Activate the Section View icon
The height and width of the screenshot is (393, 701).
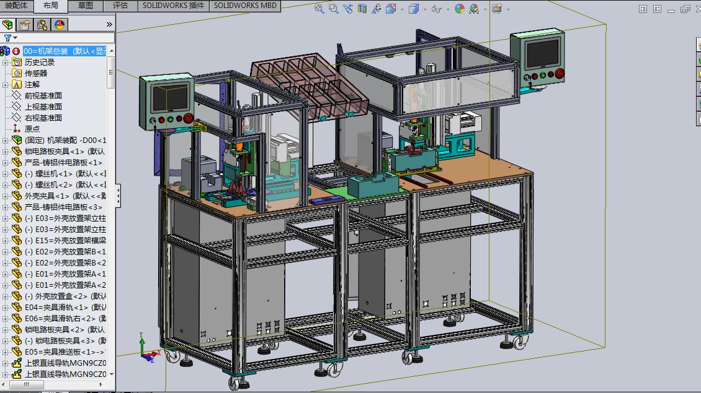coord(362,9)
